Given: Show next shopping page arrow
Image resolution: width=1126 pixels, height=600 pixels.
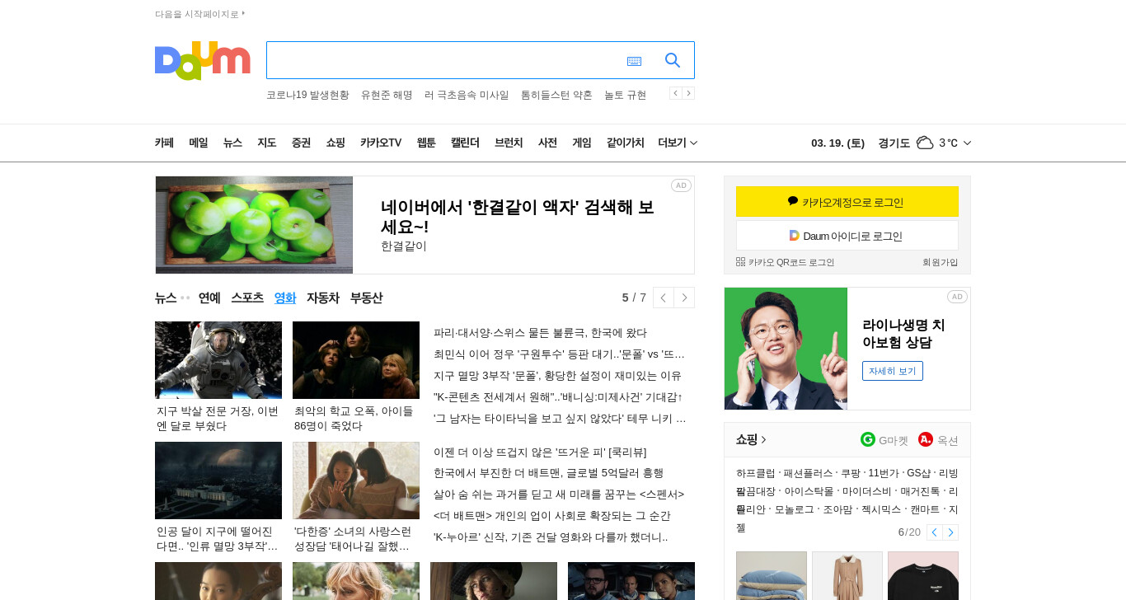Looking at the screenshot, I should (950, 532).
